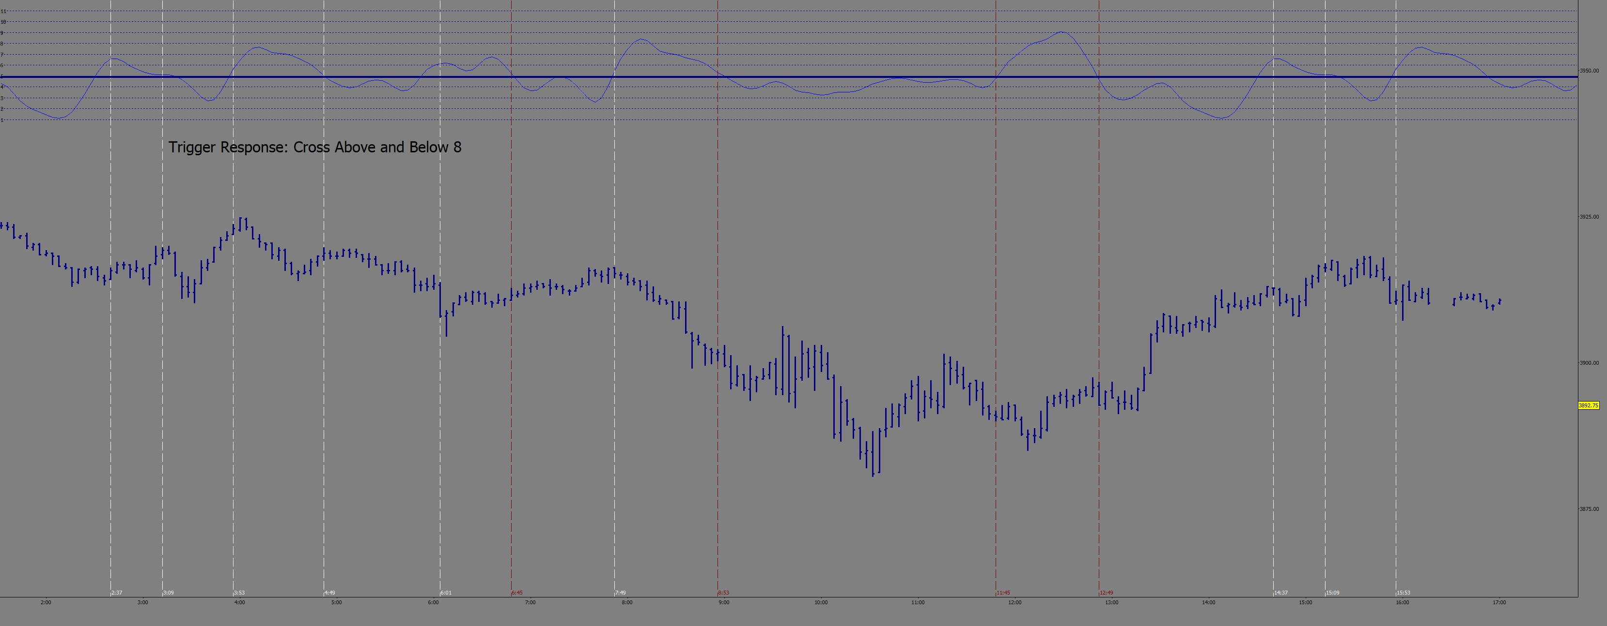
Task: Click the 2:00 time axis label
Action: [x=46, y=602]
